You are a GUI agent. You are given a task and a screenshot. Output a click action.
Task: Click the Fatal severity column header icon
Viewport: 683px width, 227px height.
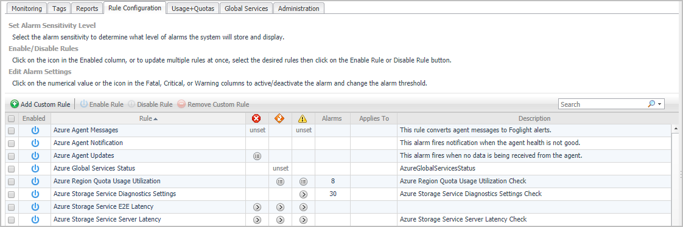point(256,118)
